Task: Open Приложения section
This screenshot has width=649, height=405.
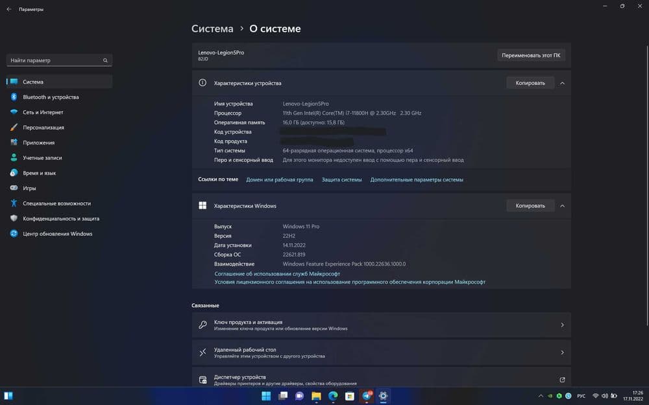Action: [59, 142]
